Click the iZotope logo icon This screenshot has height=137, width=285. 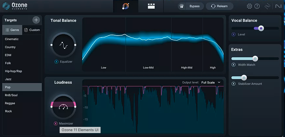[x=267, y=6]
